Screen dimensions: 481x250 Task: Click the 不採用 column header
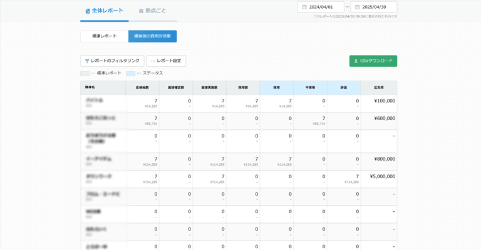(310, 87)
